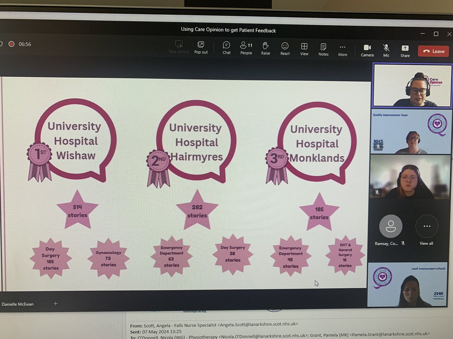Click the University Hospital Hairmyres speech bubble
This screenshot has width=453, height=339.
196,141
